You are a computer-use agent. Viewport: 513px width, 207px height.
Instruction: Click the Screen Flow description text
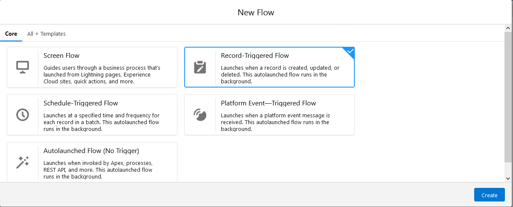click(x=102, y=74)
